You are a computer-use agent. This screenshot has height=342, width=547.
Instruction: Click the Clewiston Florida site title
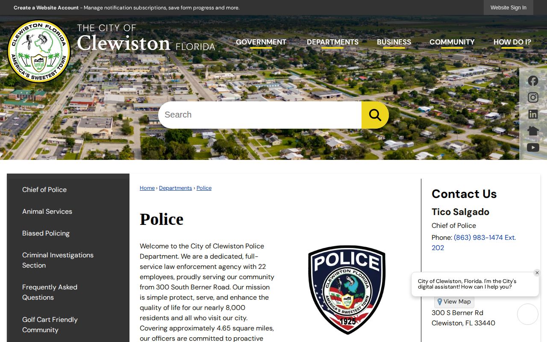(x=146, y=38)
